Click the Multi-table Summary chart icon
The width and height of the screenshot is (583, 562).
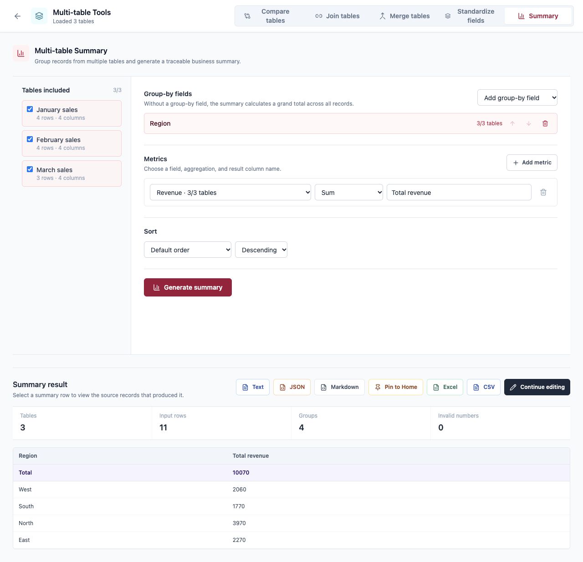[21, 53]
